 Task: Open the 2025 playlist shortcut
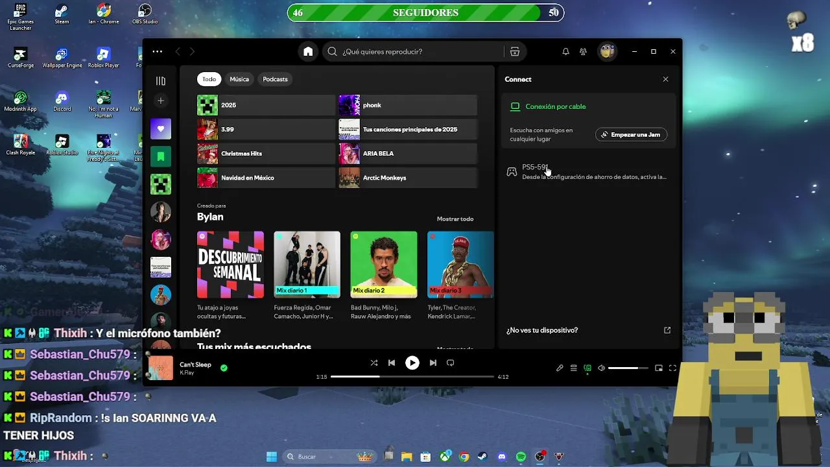[266, 105]
